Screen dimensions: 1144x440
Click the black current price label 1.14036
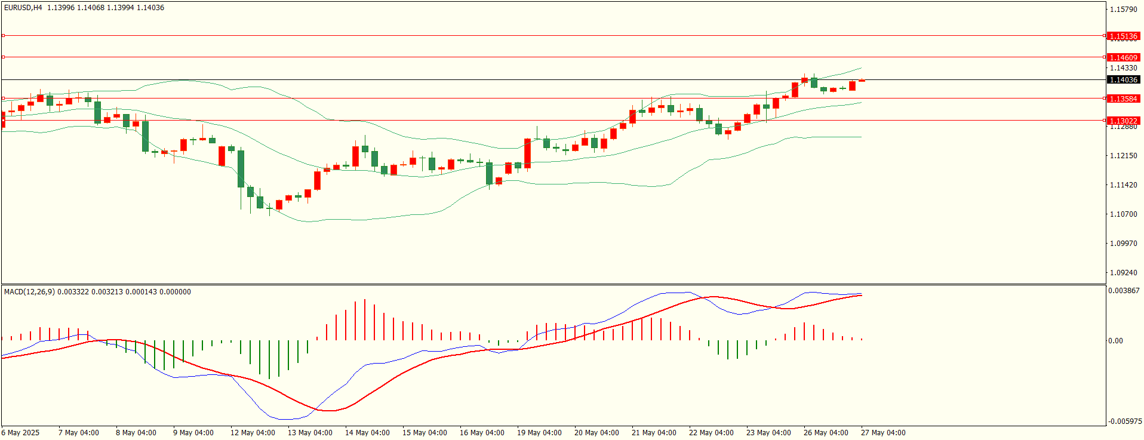tap(1123, 80)
